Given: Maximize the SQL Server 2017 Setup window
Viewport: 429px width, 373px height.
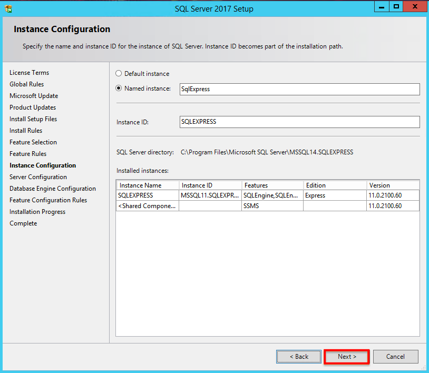Looking at the screenshot, I should pos(396,7).
